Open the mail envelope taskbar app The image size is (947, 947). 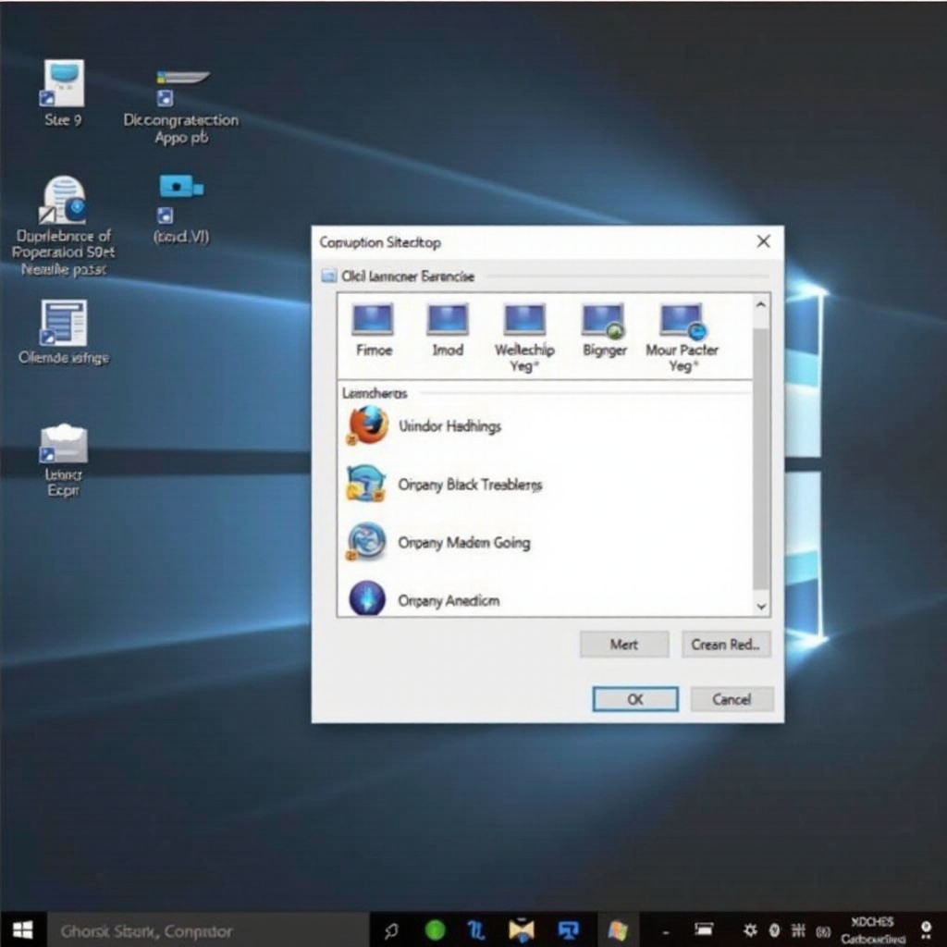pos(522,930)
